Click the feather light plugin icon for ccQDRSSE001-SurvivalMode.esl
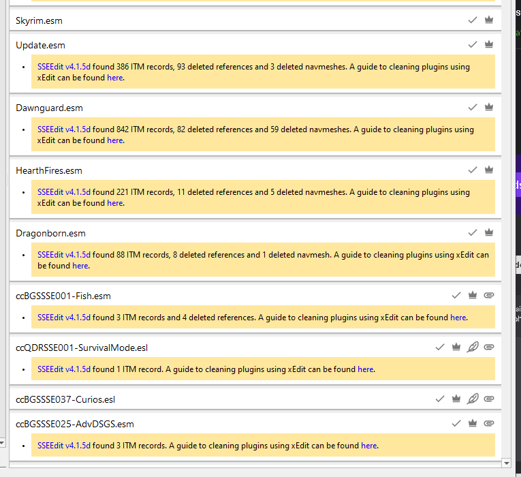521x477 pixels. pyautogui.click(x=473, y=347)
